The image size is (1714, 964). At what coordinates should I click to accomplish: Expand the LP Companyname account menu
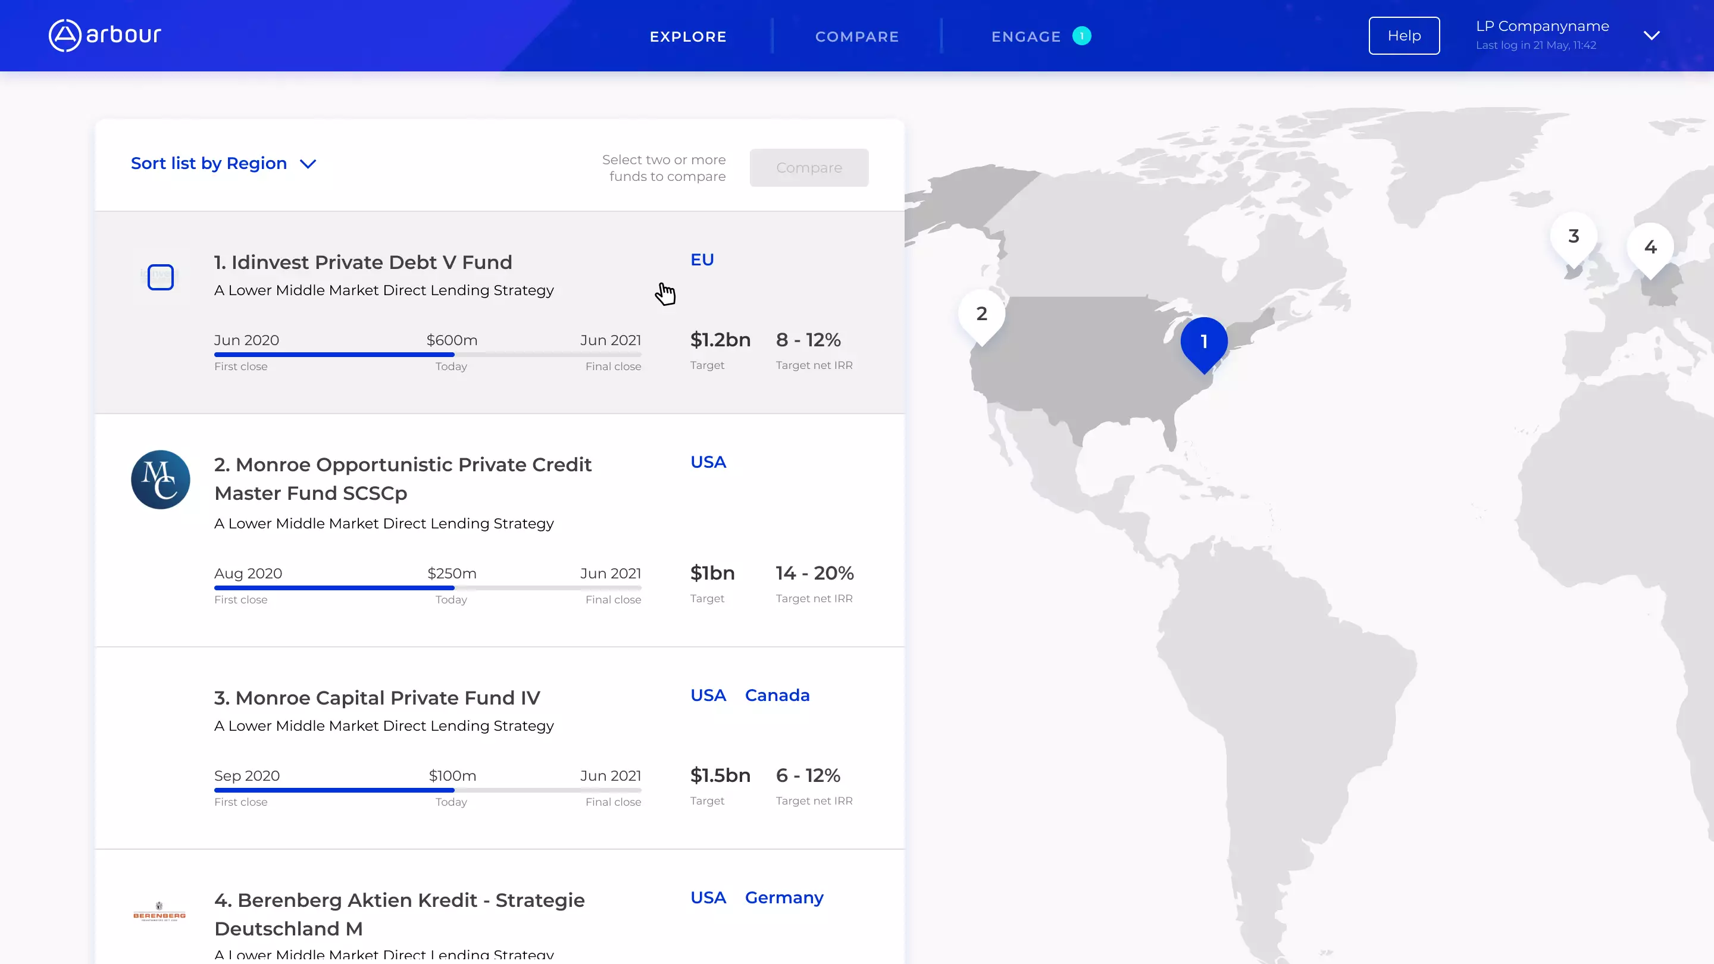[x=1653, y=35]
